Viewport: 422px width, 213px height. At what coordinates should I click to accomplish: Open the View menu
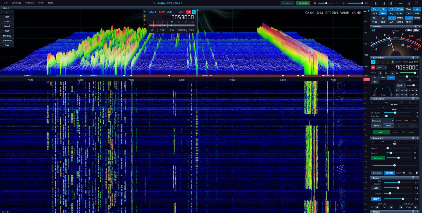pos(41,3)
